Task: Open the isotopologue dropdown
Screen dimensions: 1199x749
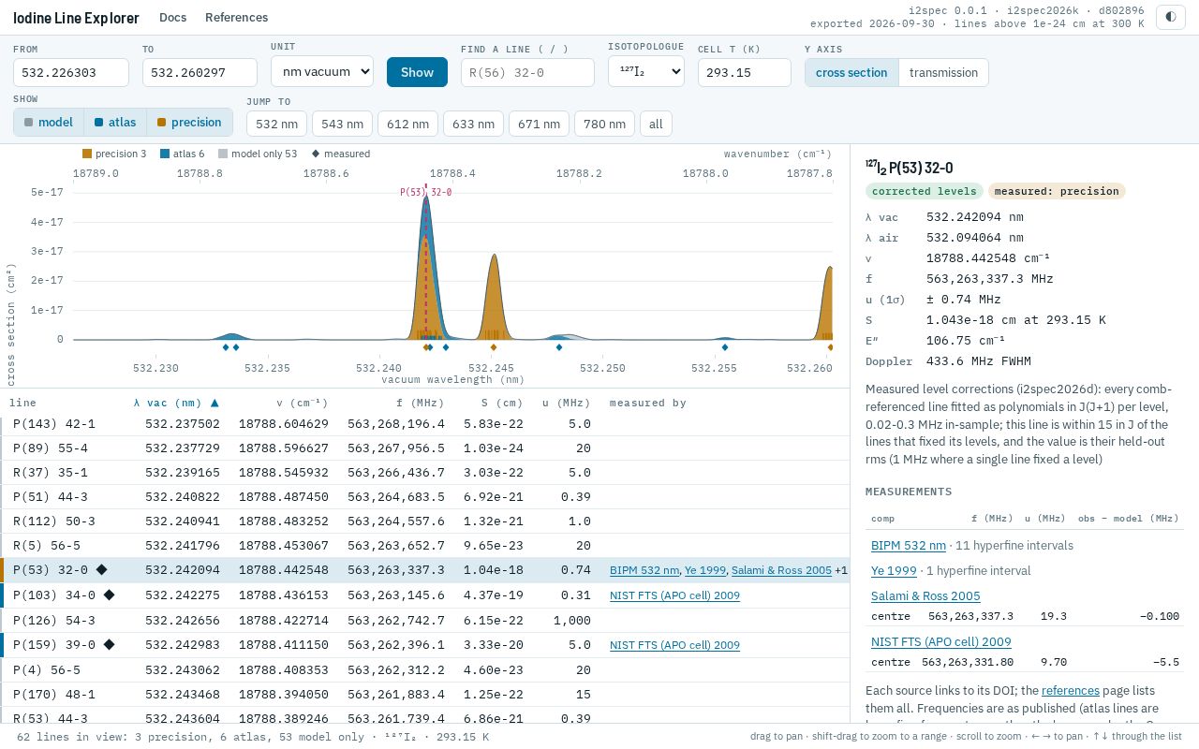Action: pyautogui.click(x=645, y=71)
